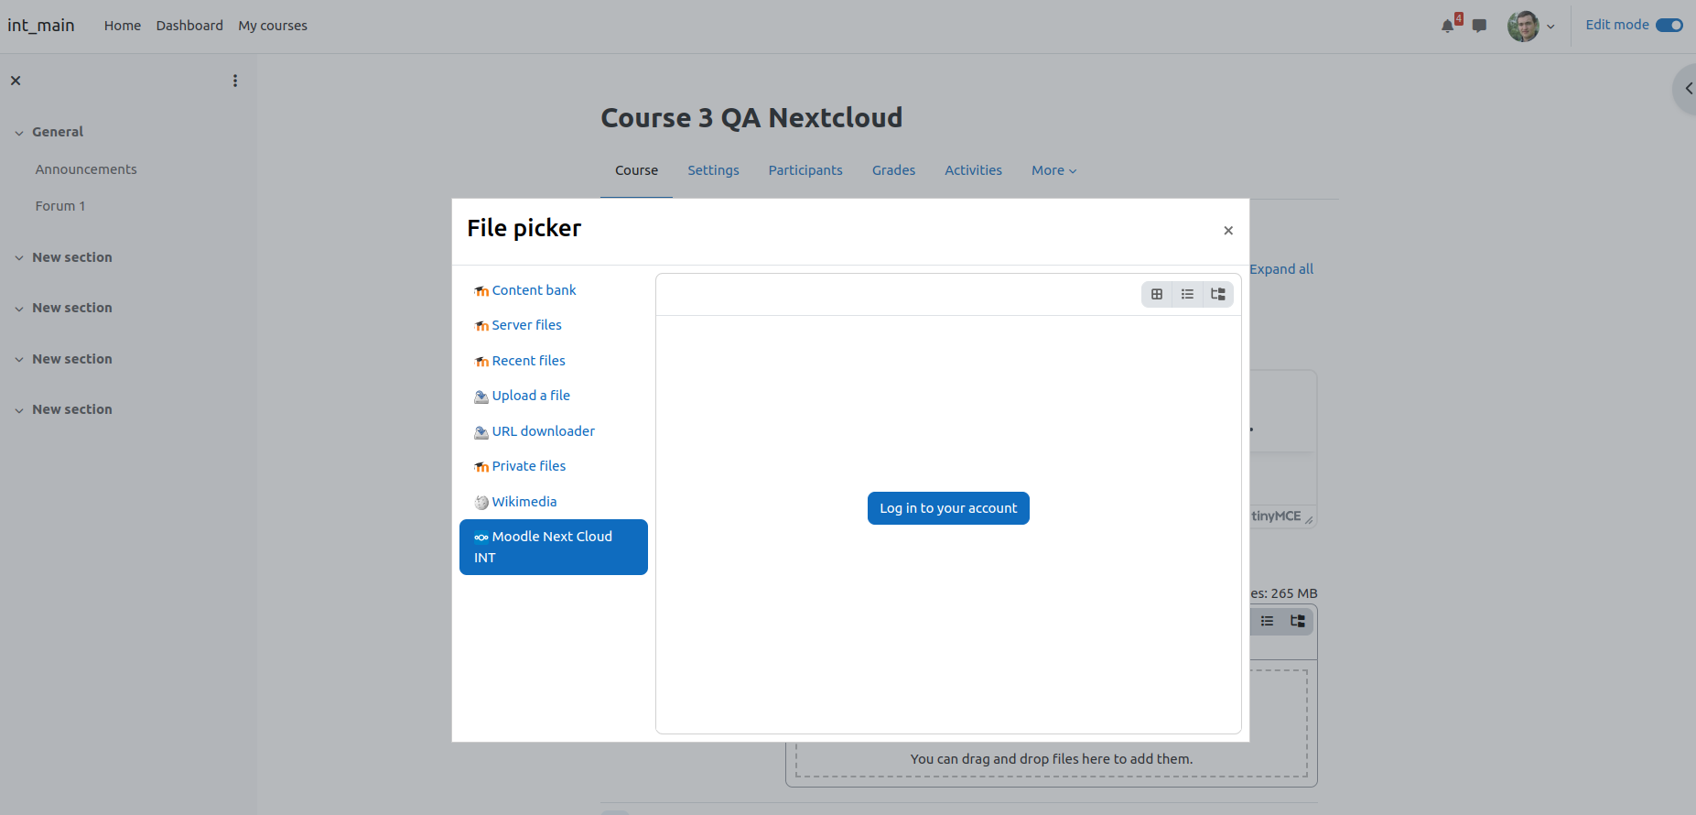Select Content bank repository
The width and height of the screenshot is (1696, 815).
(554, 290)
